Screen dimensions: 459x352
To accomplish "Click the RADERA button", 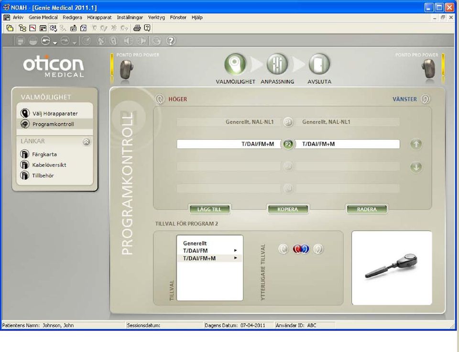I will point(367,209).
